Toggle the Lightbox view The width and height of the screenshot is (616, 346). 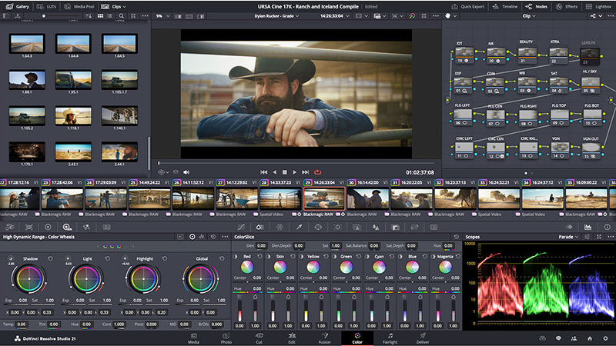click(x=598, y=6)
